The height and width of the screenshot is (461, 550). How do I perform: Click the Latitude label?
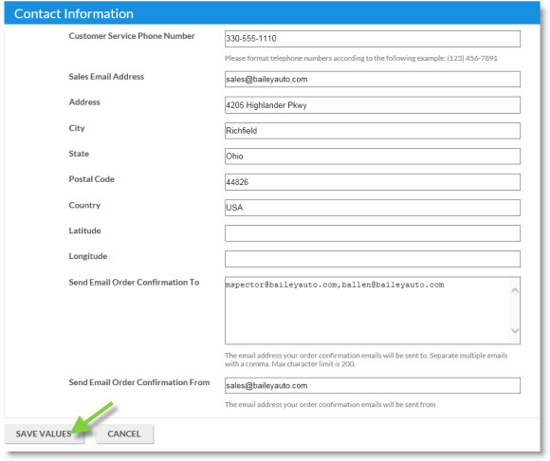pos(85,230)
